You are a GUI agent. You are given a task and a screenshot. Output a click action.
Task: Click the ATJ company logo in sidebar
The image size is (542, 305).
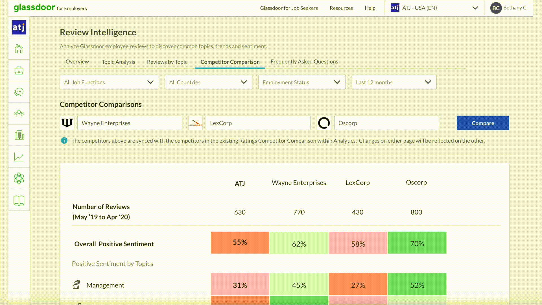pos(19,27)
